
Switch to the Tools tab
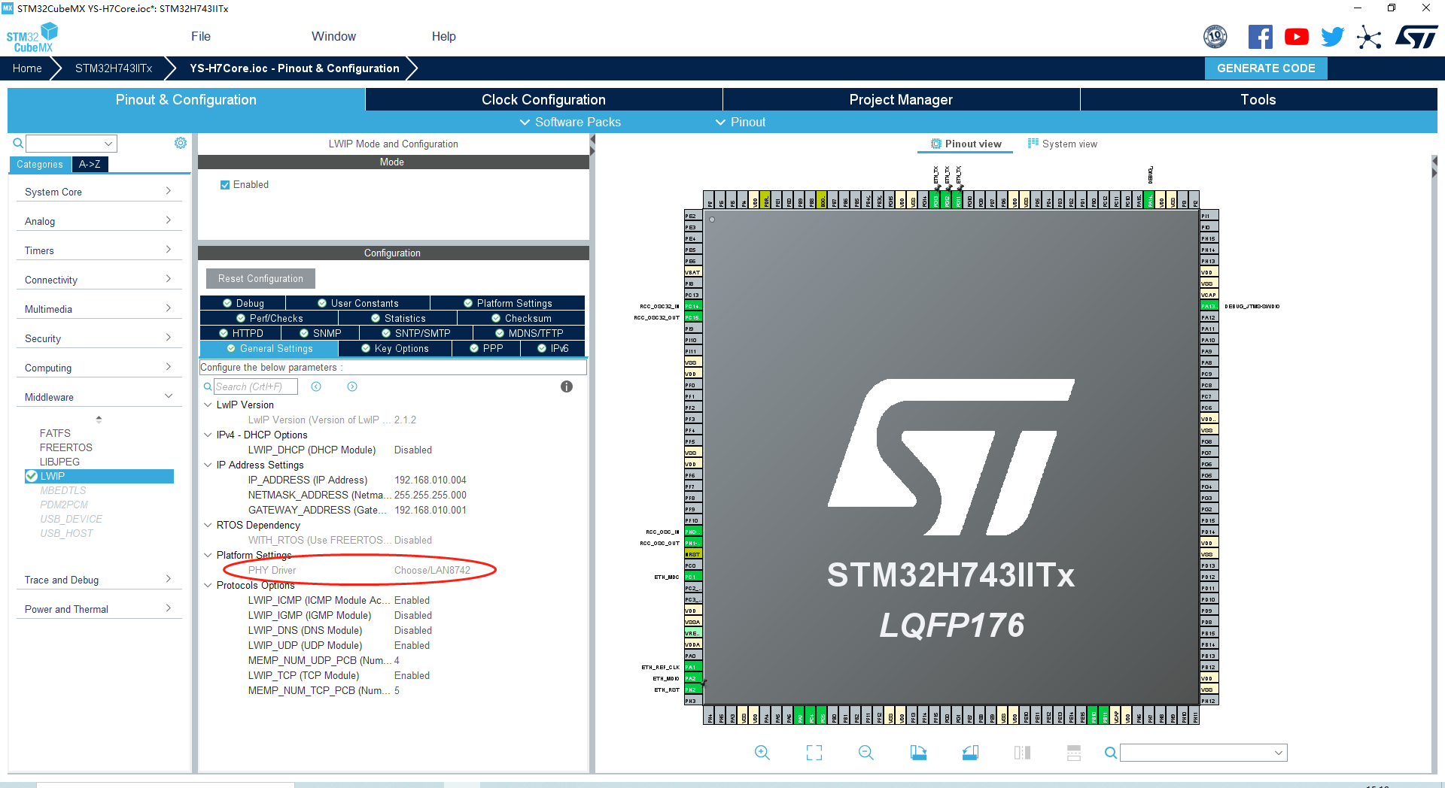1258,99
